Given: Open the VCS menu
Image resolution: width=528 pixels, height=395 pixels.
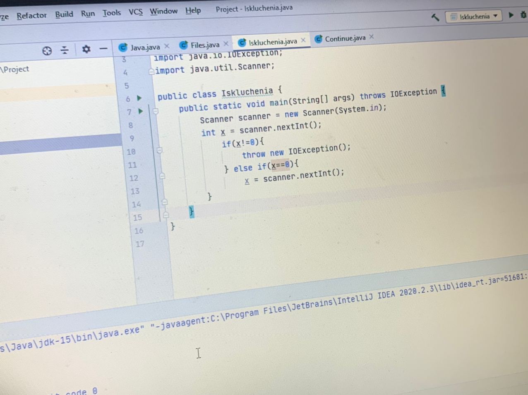Looking at the screenshot, I should (x=136, y=12).
